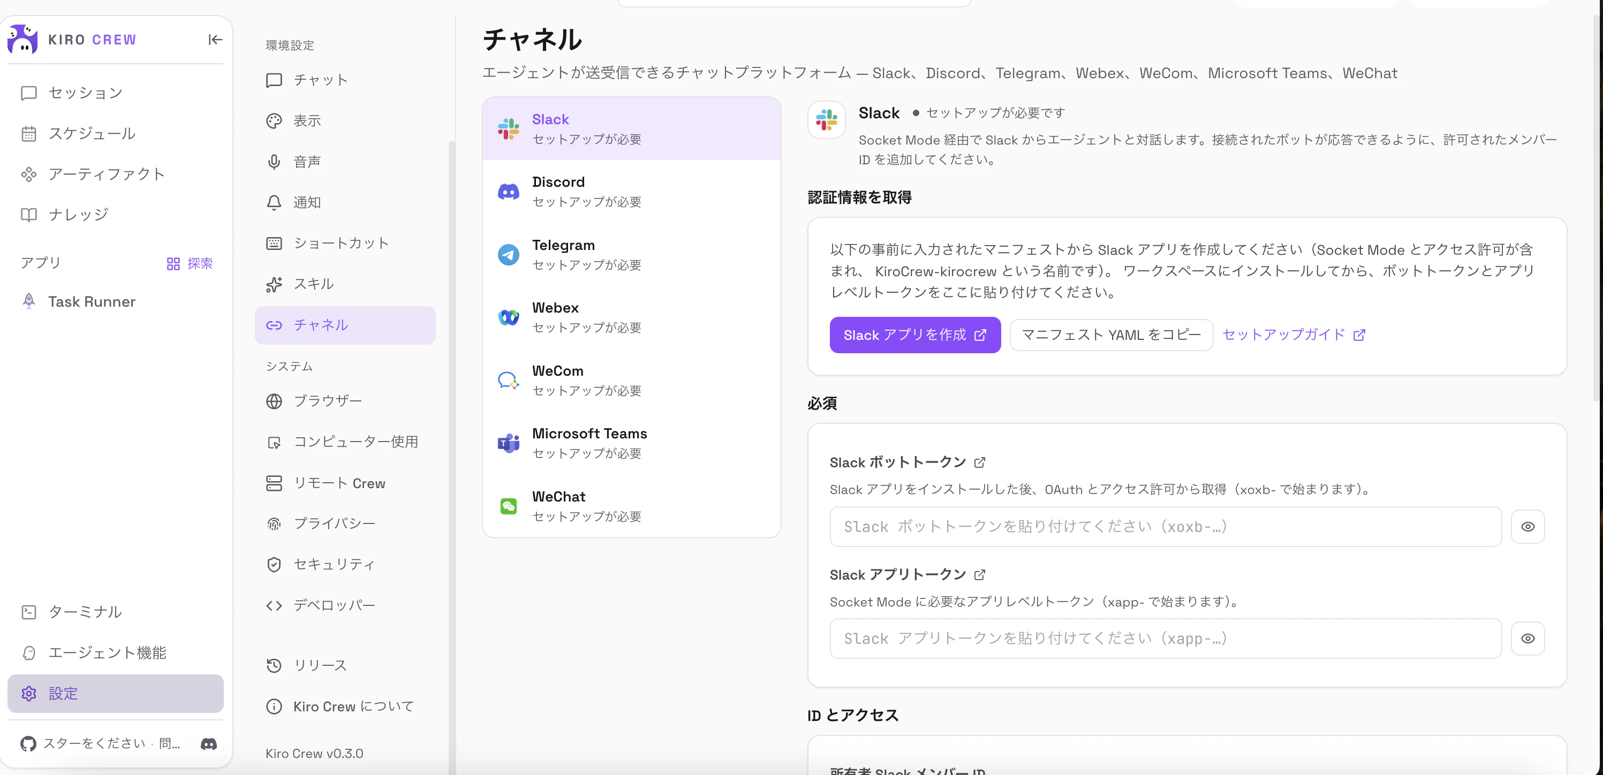Open リリース history page
1603x775 pixels.
(x=345, y=665)
